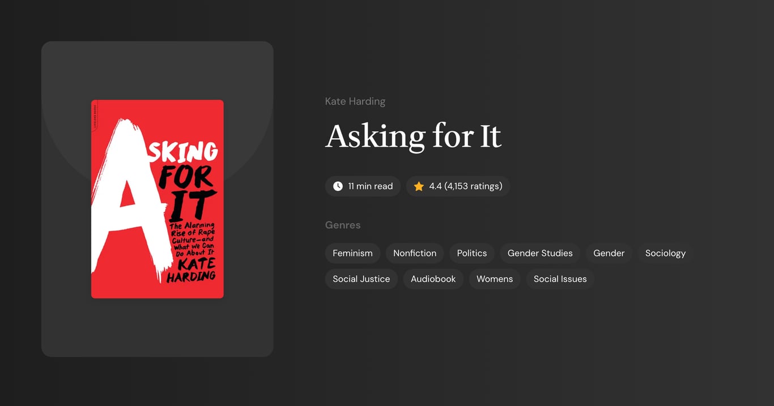
Task: Open the Sociology genre tag
Action: coord(665,253)
